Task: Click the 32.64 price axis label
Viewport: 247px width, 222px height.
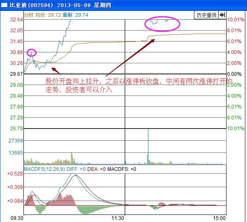Action: [x=16, y=20]
